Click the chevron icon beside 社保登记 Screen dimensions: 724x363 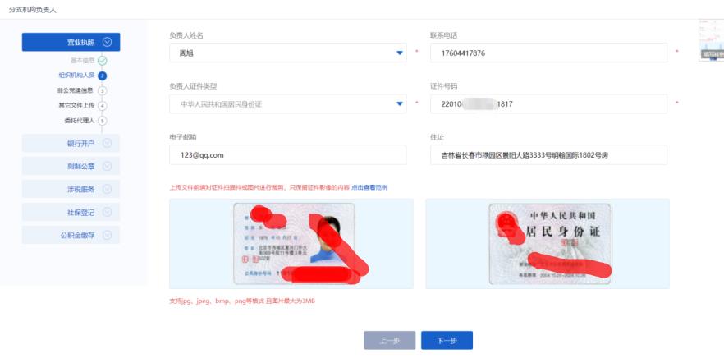pos(107,212)
